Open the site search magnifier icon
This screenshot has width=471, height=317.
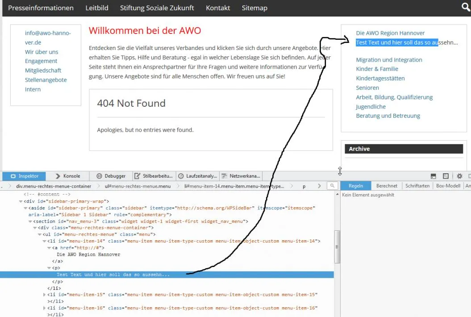click(x=466, y=7)
